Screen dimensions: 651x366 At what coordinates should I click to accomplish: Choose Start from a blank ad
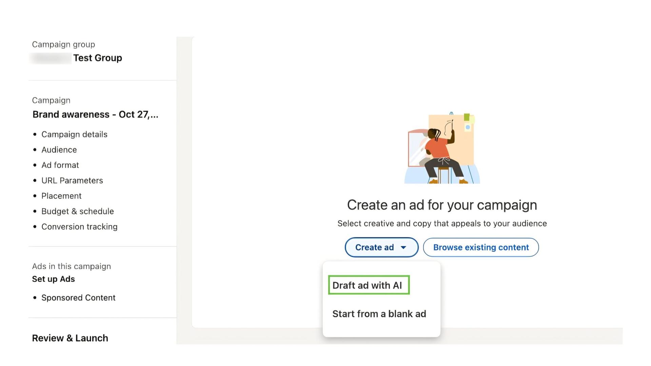pos(379,314)
